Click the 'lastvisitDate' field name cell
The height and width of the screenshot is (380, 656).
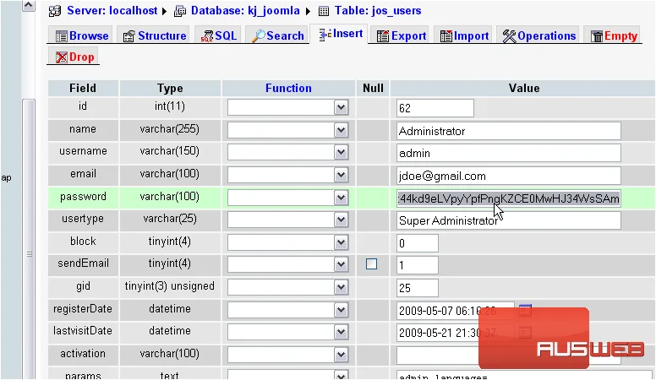[83, 331]
